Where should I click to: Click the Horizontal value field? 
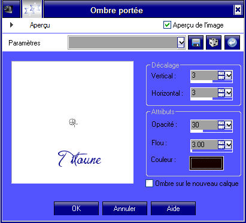204,93
